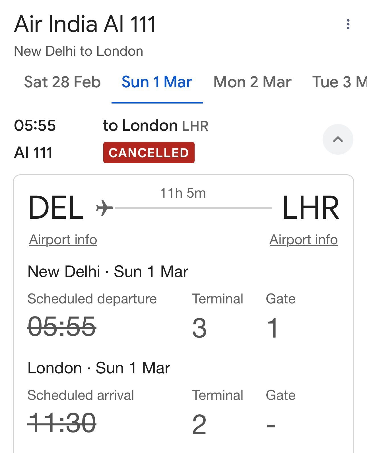Switch to the Tue 3 Mar tab
This screenshot has width=367, height=453.
coord(339,82)
